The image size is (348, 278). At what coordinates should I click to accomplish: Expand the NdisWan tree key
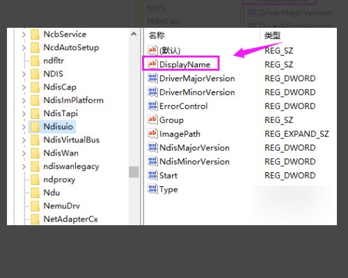click(x=24, y=153)
